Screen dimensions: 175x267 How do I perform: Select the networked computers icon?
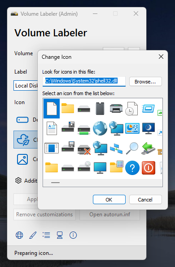[116, 149]
